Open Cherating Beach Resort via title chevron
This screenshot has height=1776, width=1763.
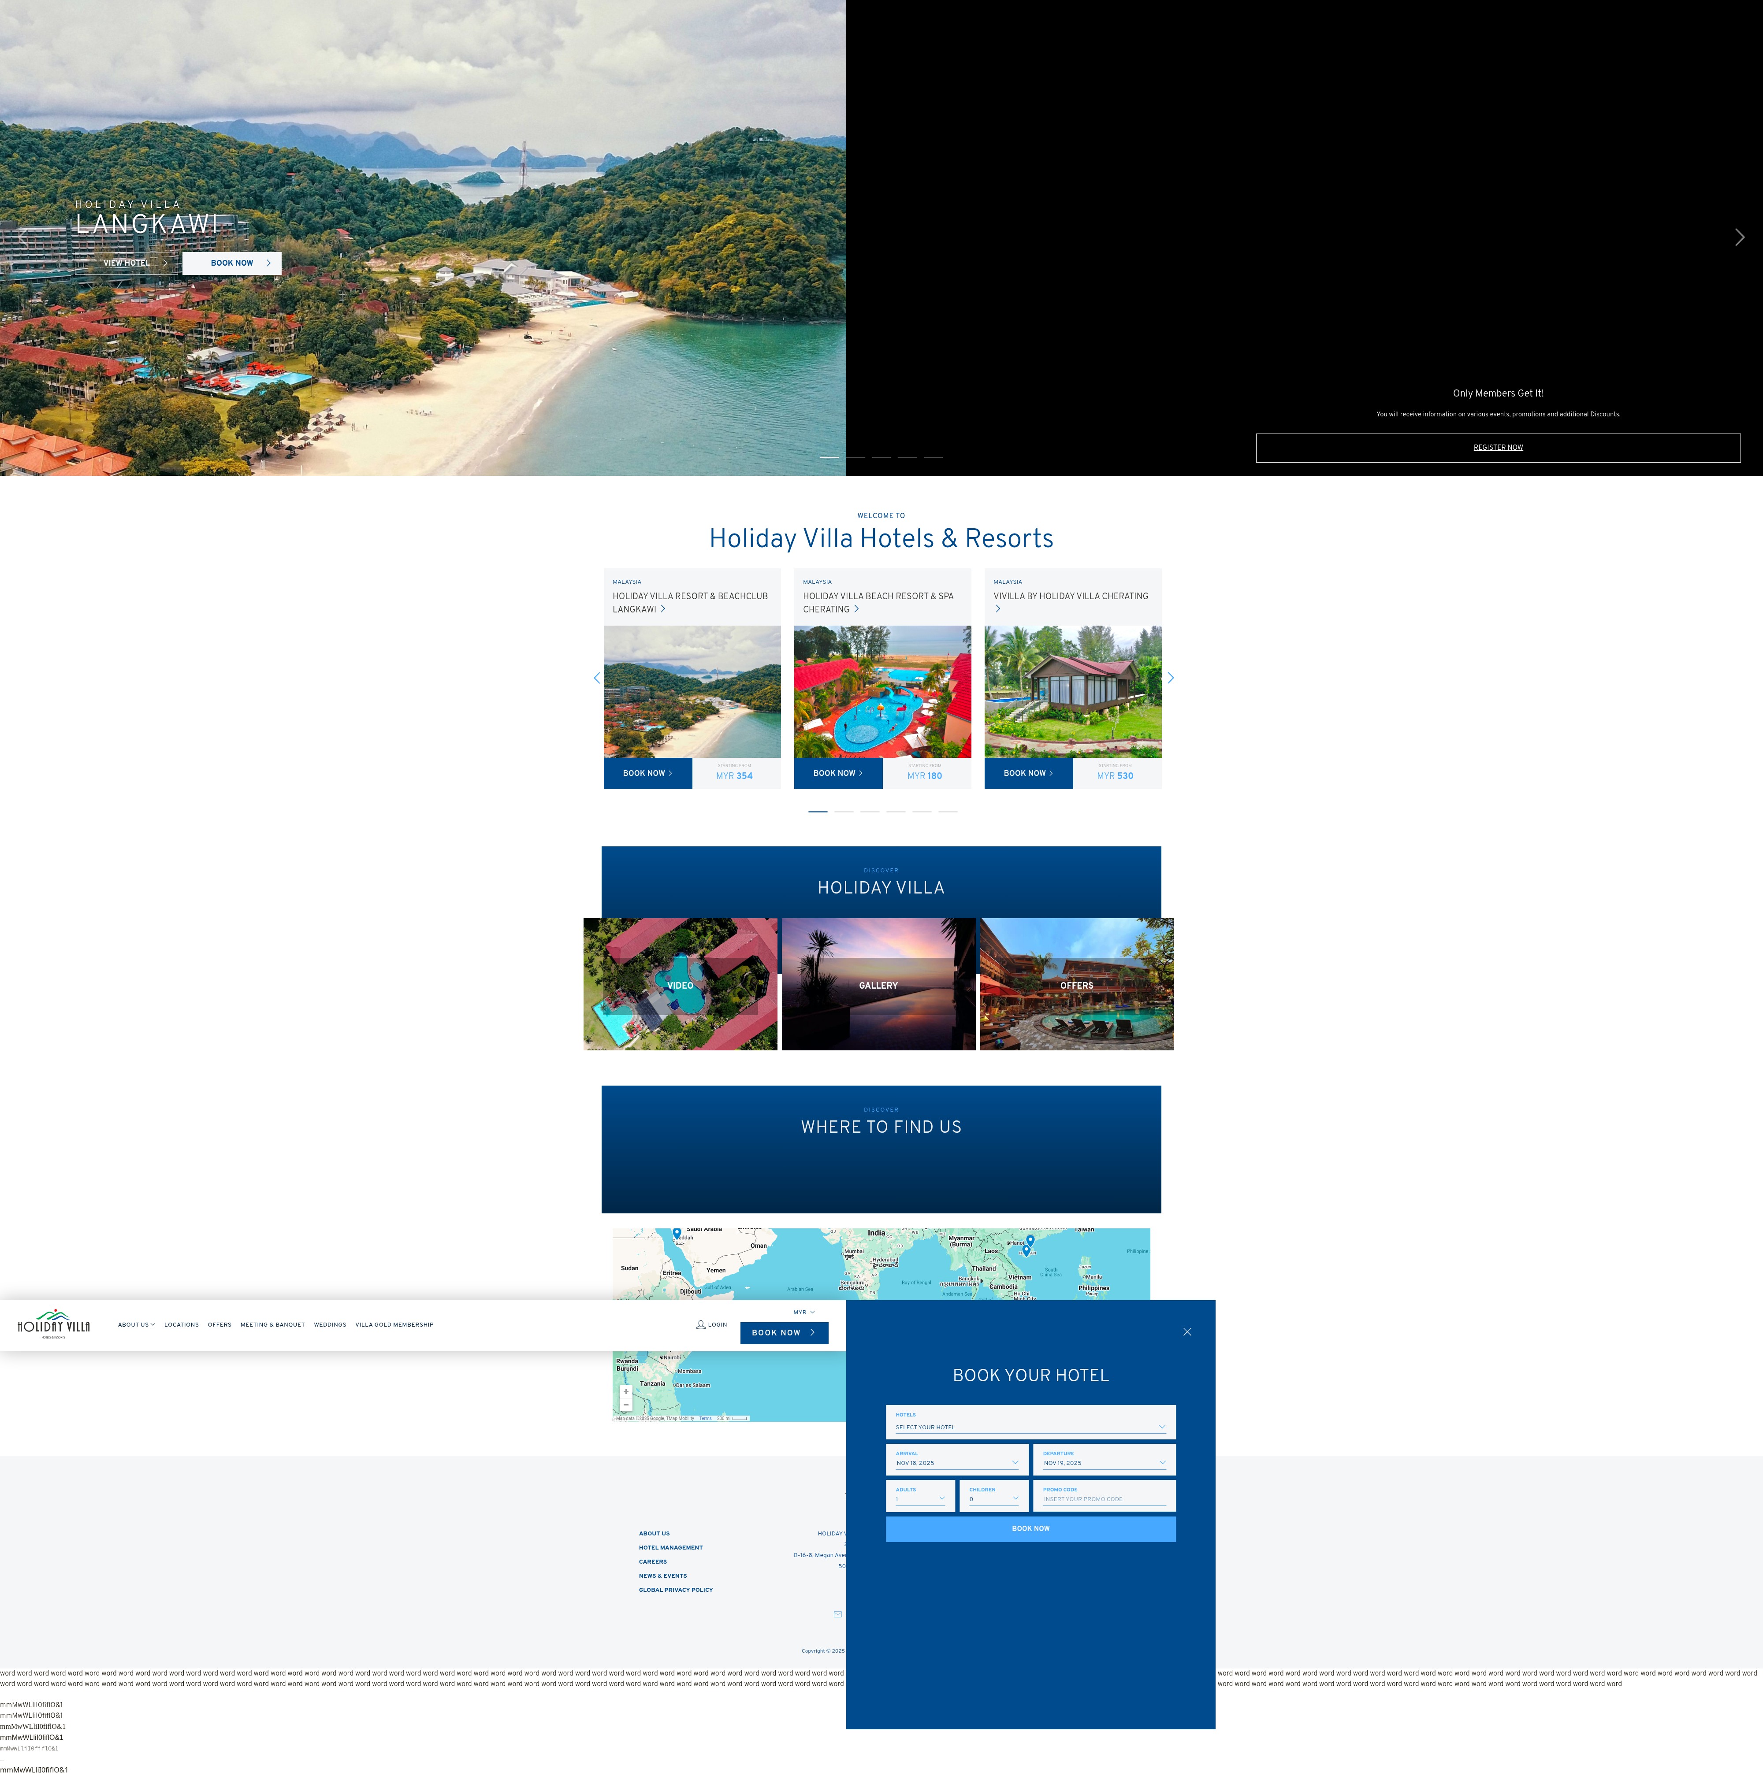coord(856,608)
